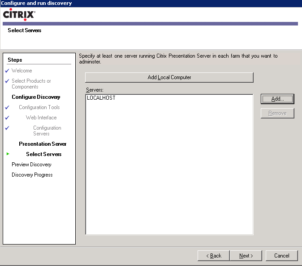Viewport: 302px width, 266px height.
Task: Select the Select Products or Components step
Action: pyautogui.click(x=31, y=84)
